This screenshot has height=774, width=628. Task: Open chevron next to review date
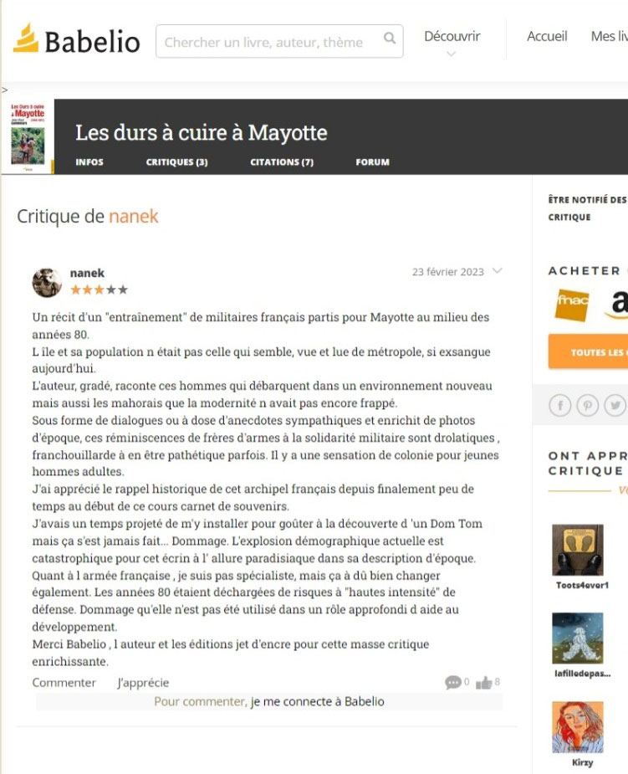[498, 270]
